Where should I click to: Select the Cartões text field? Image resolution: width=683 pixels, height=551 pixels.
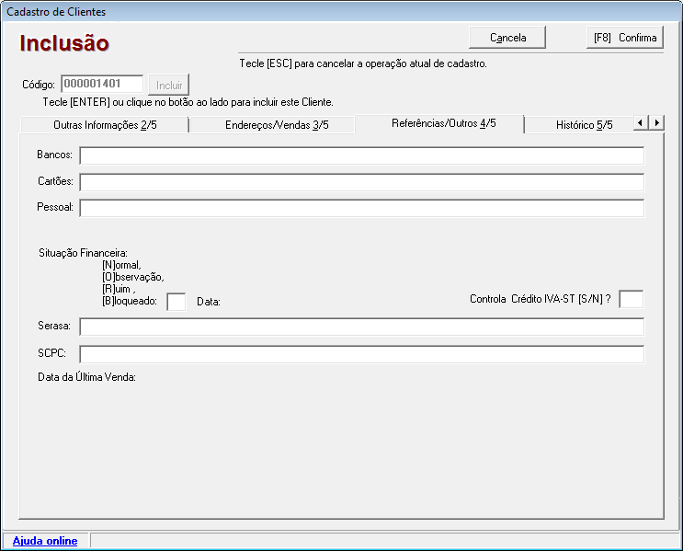(x=361, y=182)
